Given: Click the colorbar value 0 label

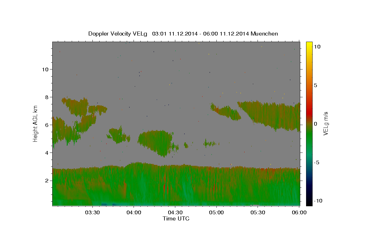Looking at the screenshot, I should [x=315, y=124].
